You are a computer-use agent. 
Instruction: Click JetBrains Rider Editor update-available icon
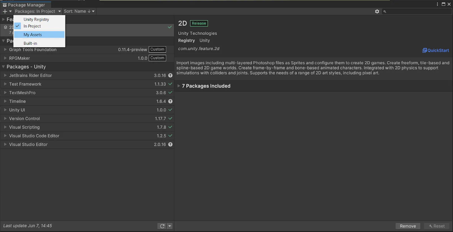(170, 75)
